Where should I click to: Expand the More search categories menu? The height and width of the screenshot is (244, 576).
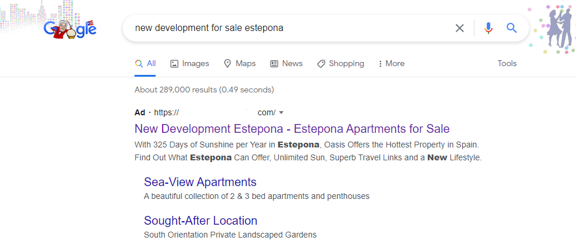tap(391, 64)
